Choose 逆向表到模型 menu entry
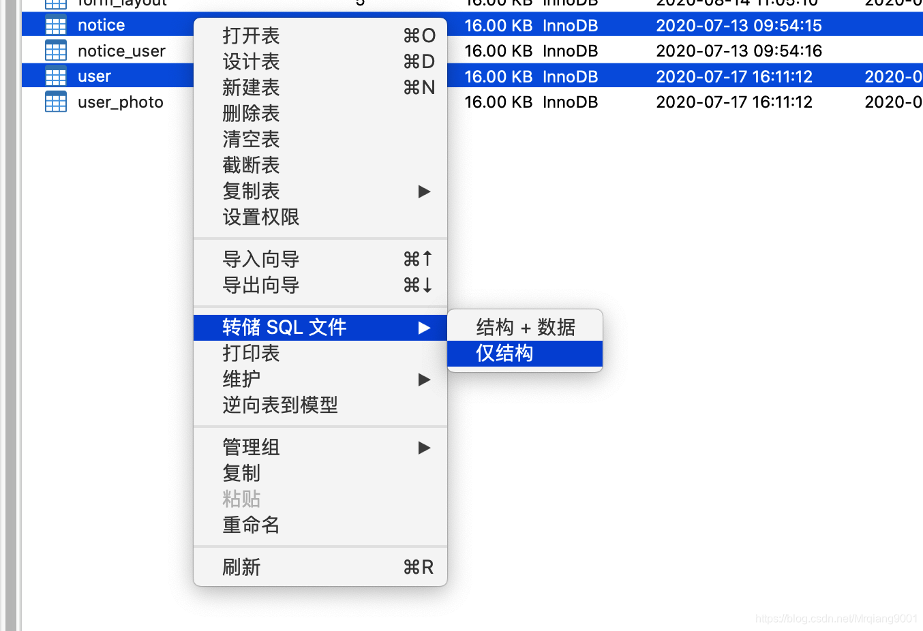923x631 pixels. pos(320,405)
